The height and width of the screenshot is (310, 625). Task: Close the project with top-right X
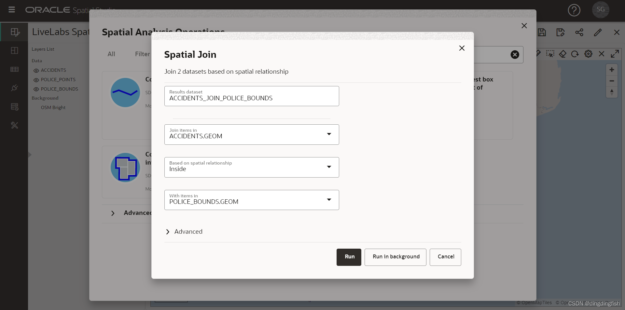click(617, 32)
